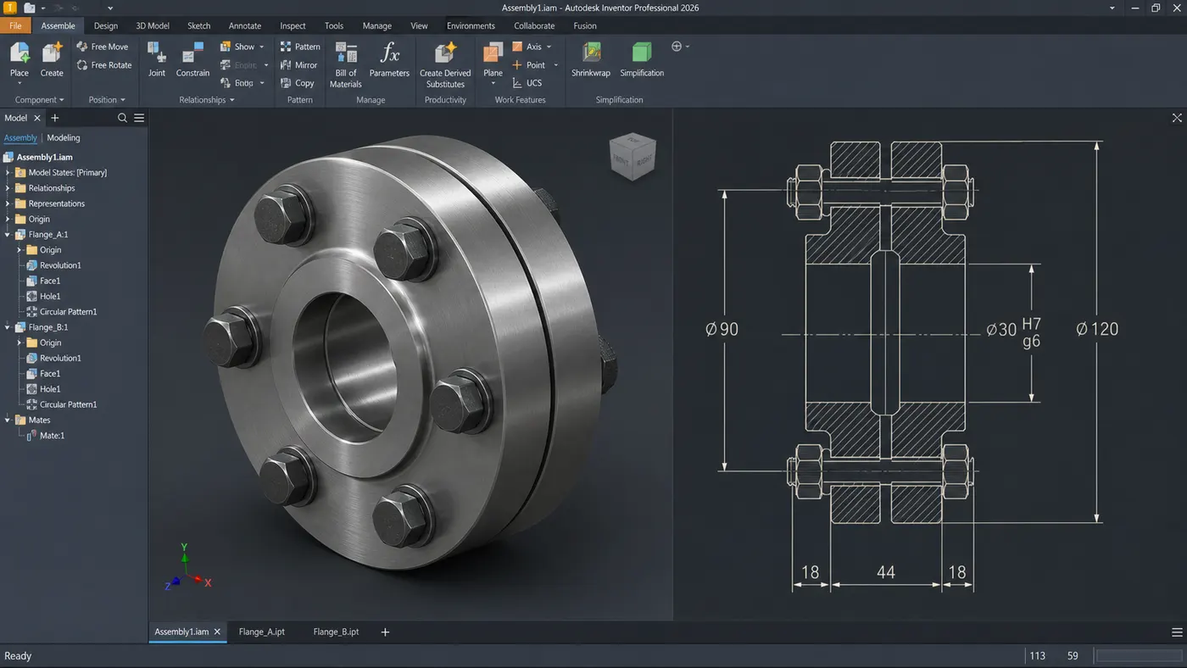Viewport: 1187px width, 668px height.
Task: Collapse the Mates folder
Action: point(8,420)
